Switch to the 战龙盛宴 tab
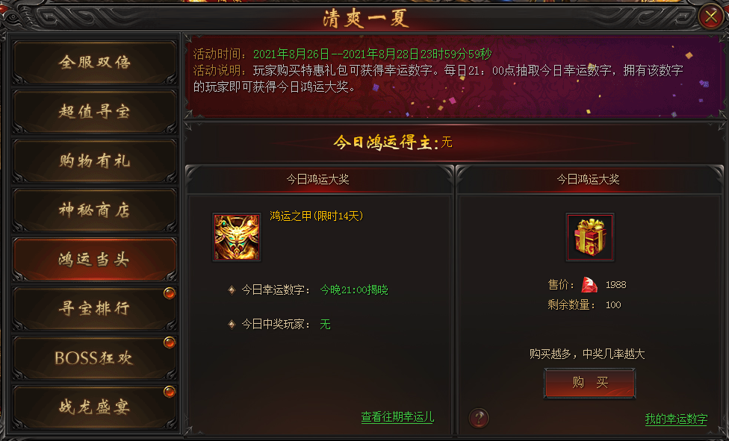Screen dimensions: 729x441 tap(94, 407)
